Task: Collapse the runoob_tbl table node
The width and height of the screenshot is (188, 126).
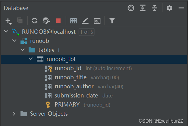Action: 31,59
